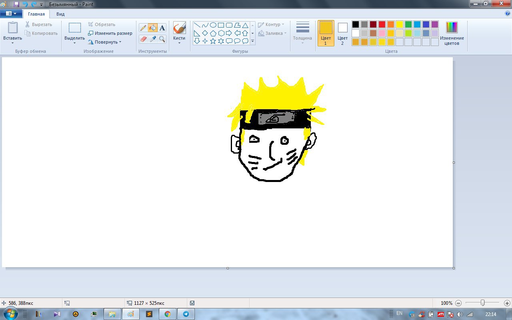
Task: Choose the oval shape
Action: [213, 25]
